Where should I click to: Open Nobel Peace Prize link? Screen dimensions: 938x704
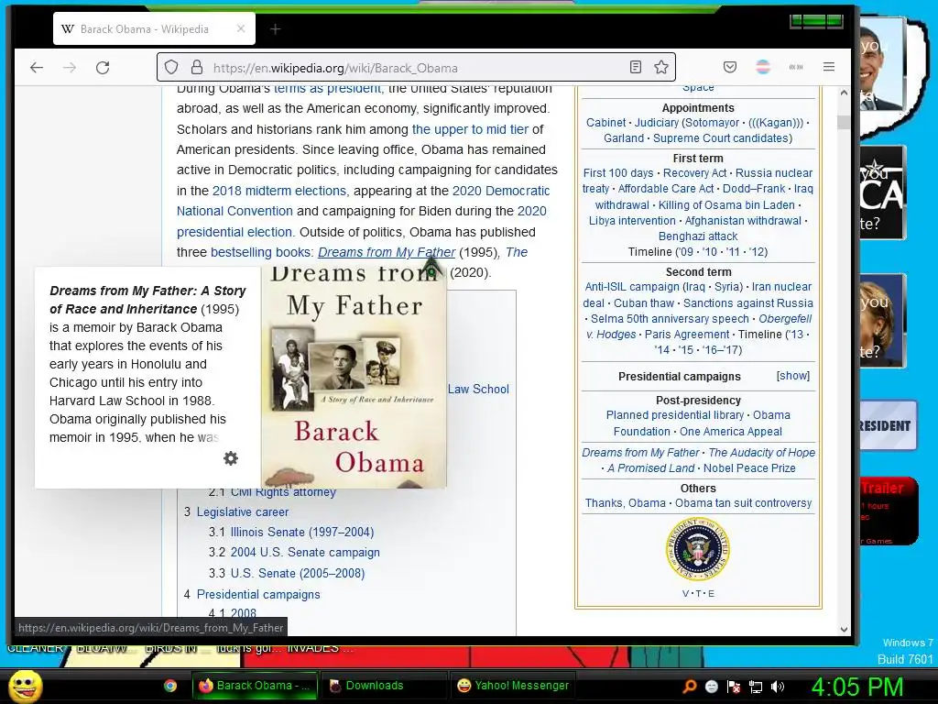(x=749, y=467)
